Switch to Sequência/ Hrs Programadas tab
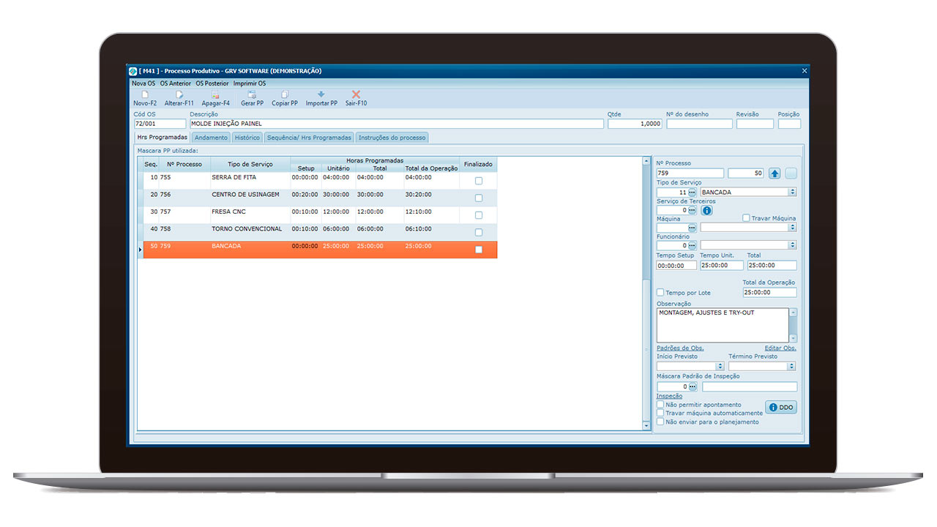 [310, 138]
